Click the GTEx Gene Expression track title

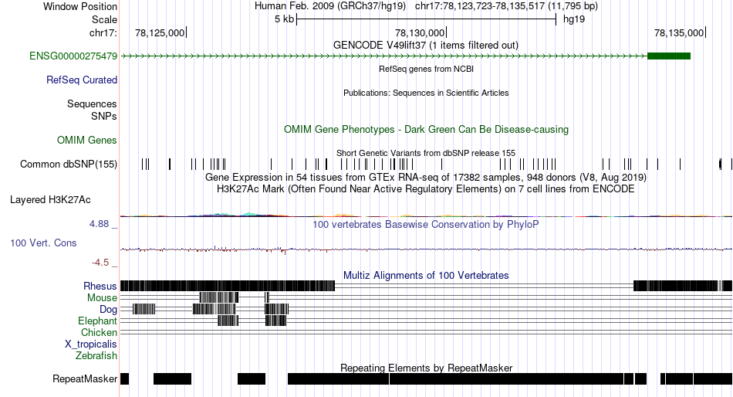(x=426, y=178)
